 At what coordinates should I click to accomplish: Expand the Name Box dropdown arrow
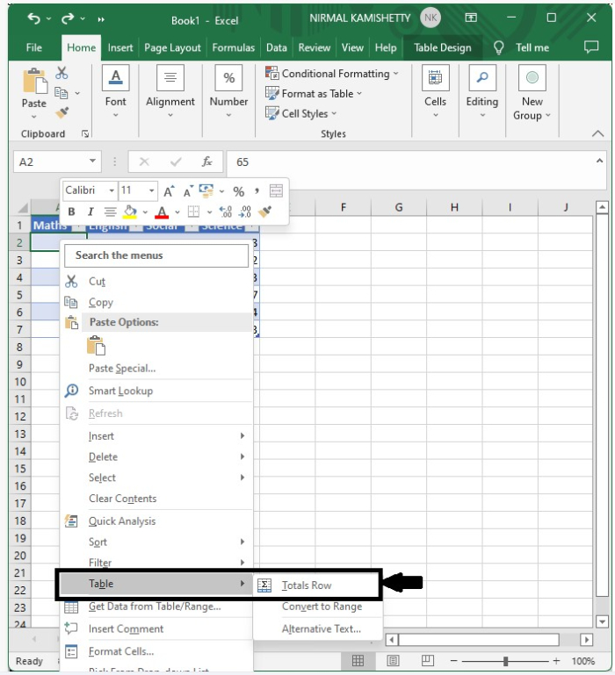coord(92,161)
